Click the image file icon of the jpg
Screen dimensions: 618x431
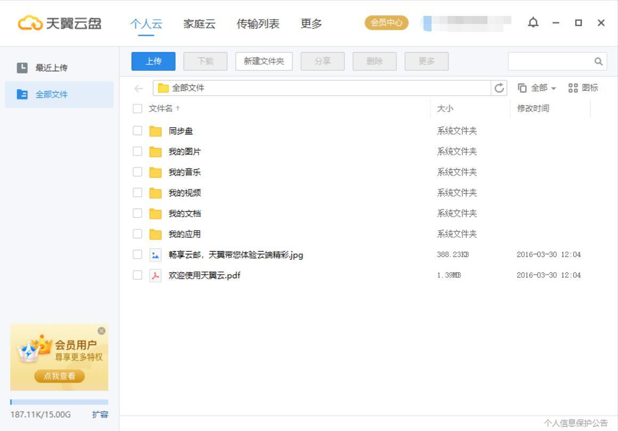[x=155, y=255]
